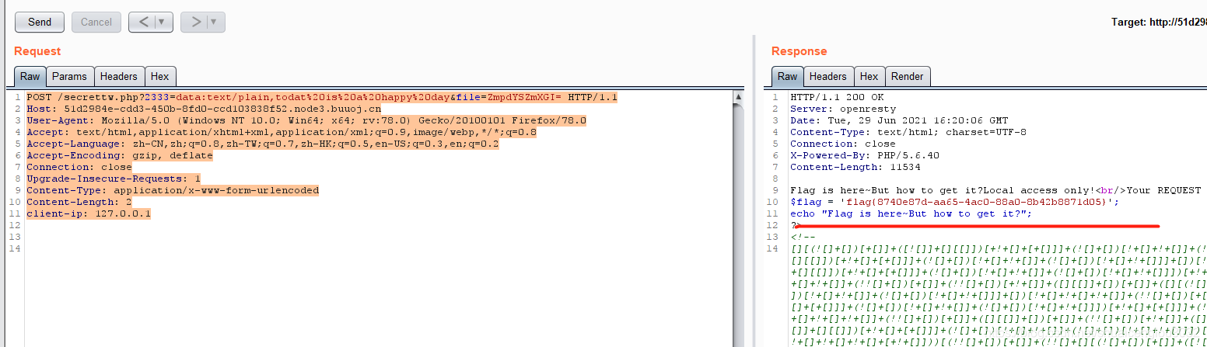The height and width of the screenshot is (347, 1207).
Task: Switch to the Request Params tab
Action: [70, 76]
